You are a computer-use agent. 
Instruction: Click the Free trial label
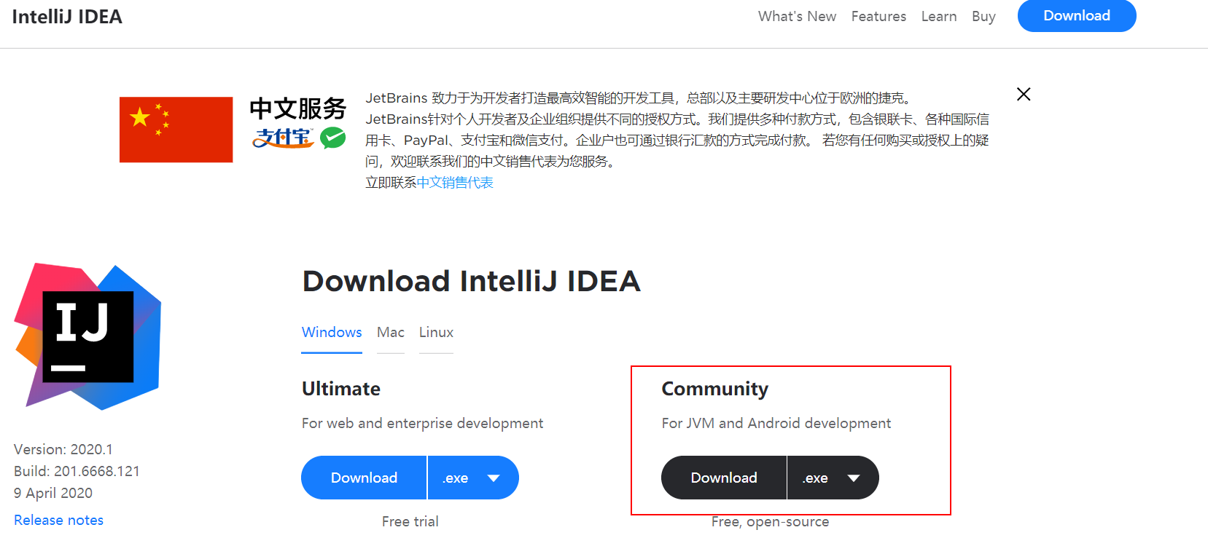click(410, 521)
